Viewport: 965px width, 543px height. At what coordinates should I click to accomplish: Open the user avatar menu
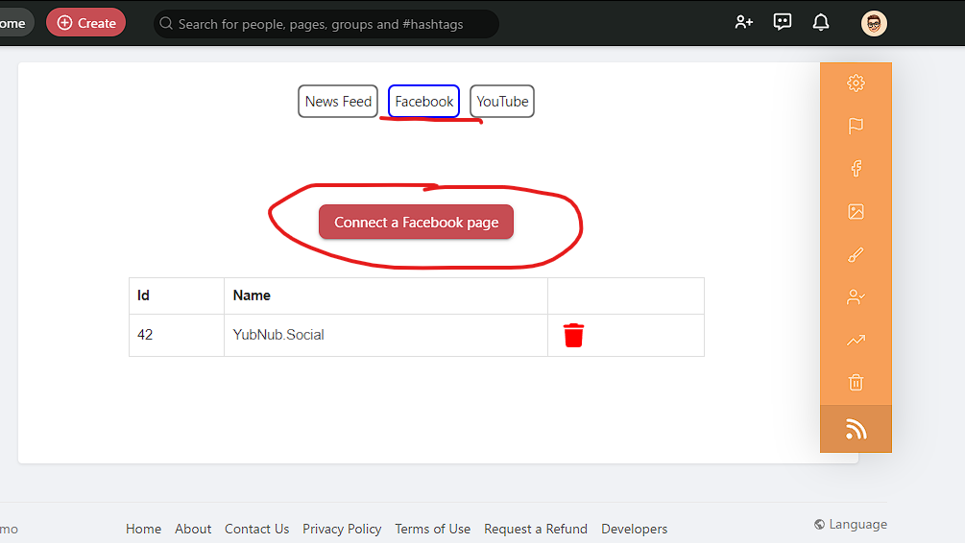[x=873, y=23]
